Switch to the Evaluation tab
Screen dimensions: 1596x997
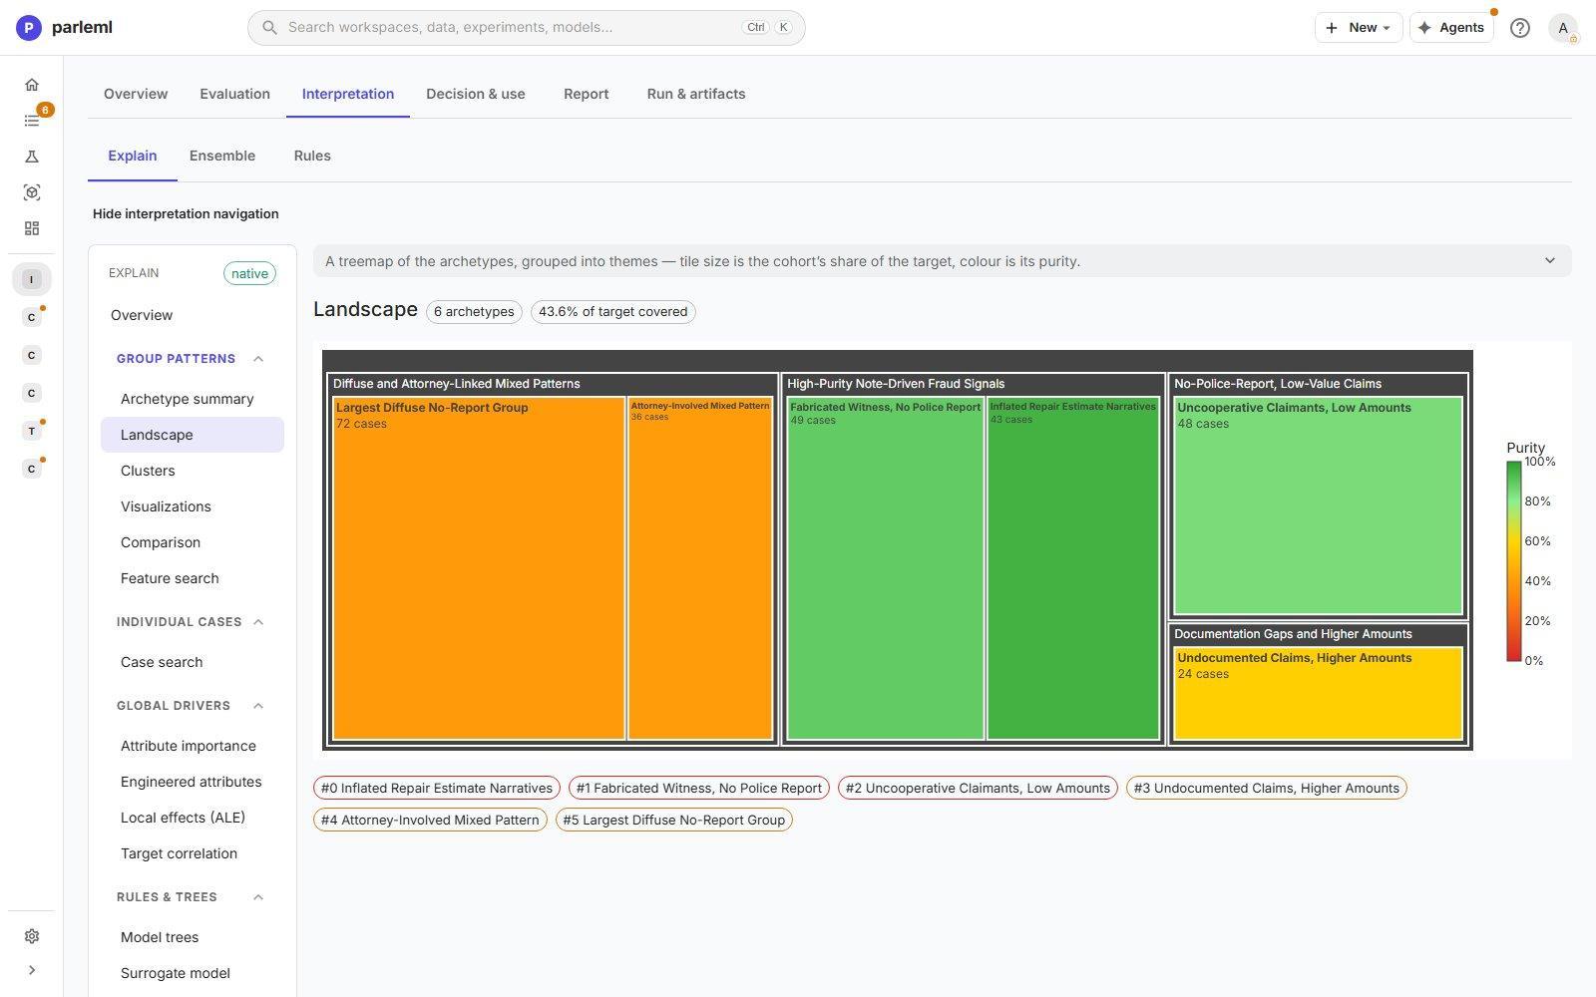[234, 94]
